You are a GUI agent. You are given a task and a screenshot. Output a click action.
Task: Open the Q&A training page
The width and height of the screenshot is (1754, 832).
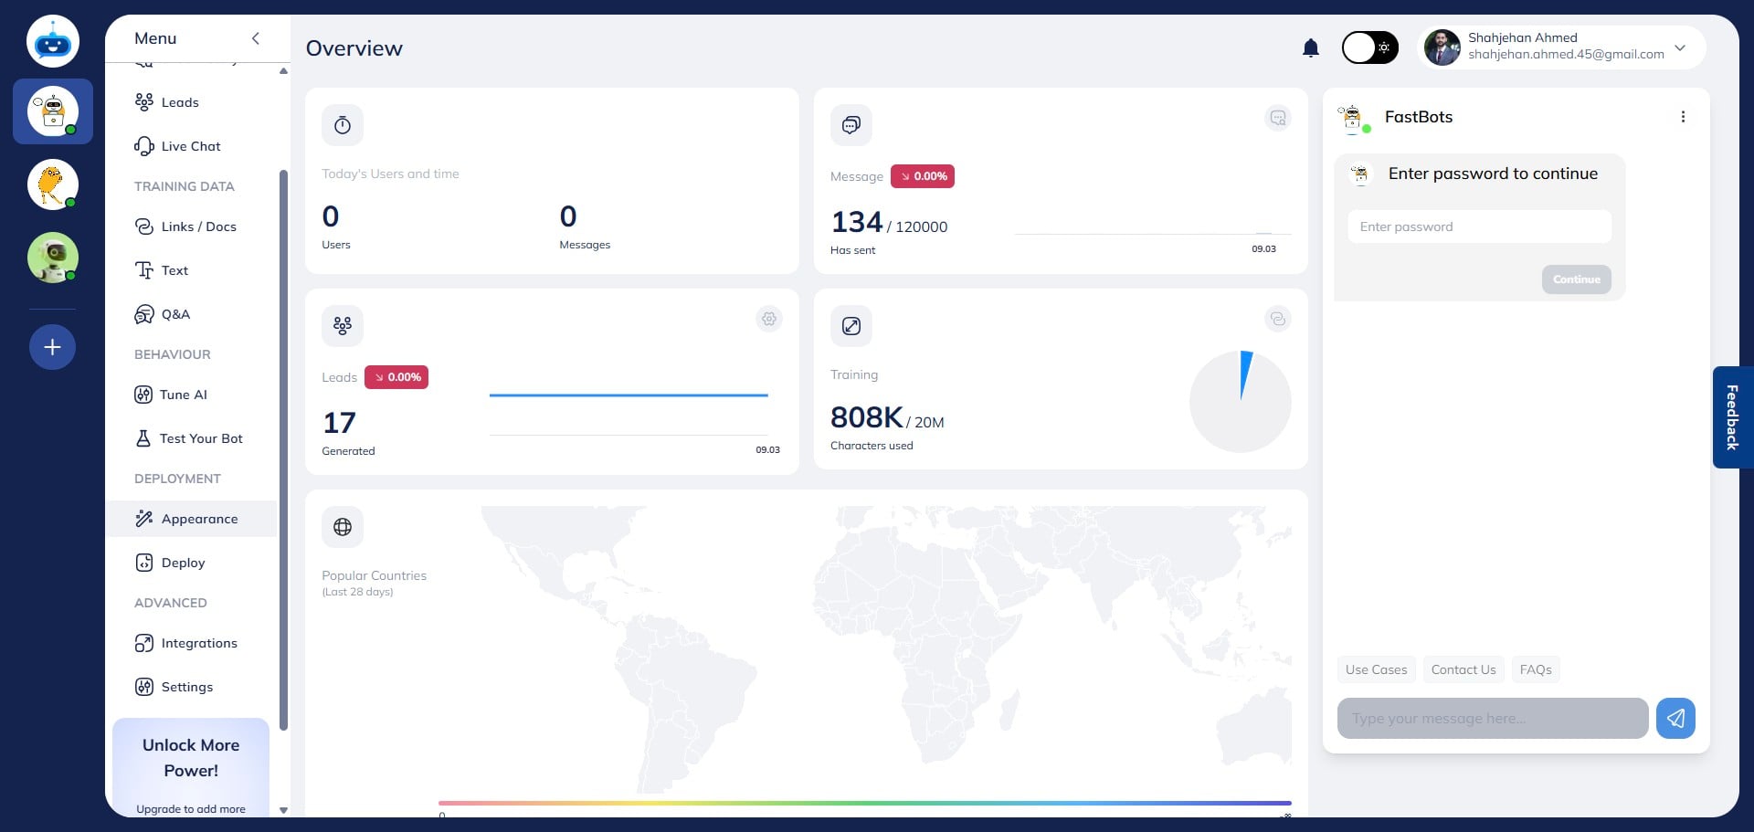[x=191, y=314]
